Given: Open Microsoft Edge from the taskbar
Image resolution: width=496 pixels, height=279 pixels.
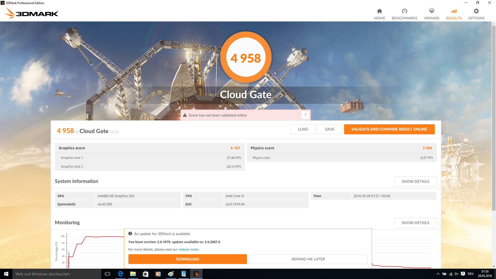Looking at the screenshot, I should 120,274.
